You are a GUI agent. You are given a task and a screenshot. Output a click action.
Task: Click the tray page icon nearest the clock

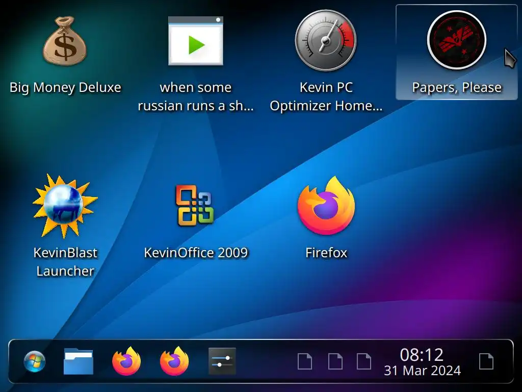click(x=364, y=361)
